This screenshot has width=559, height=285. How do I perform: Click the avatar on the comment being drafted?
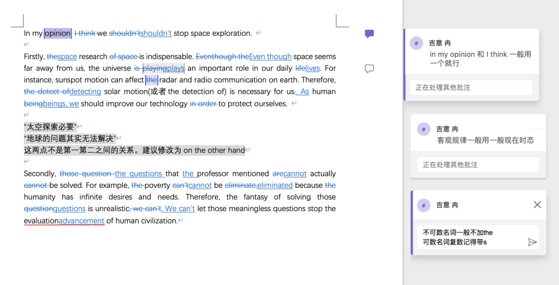tap(424, 205)
